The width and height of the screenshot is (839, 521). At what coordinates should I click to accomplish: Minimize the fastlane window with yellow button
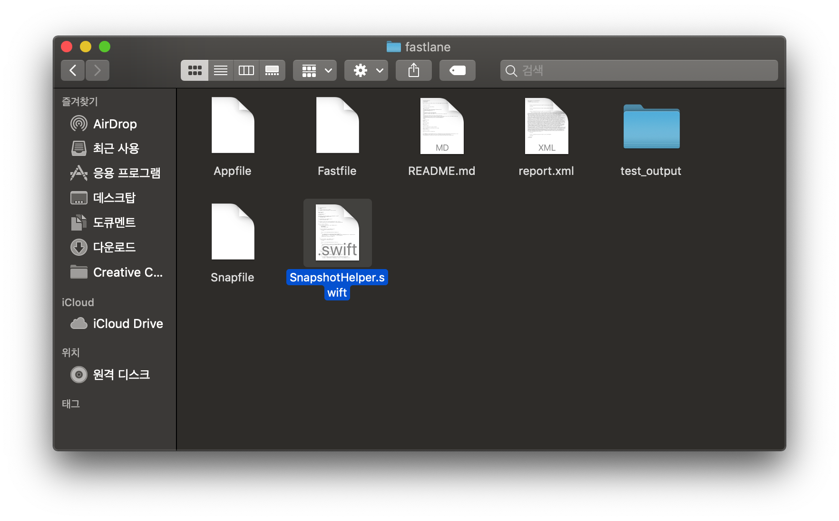86,47
